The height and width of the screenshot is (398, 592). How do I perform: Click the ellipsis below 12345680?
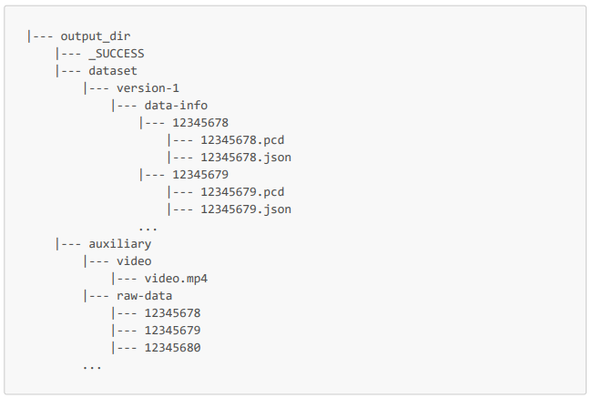coord(92,365)
